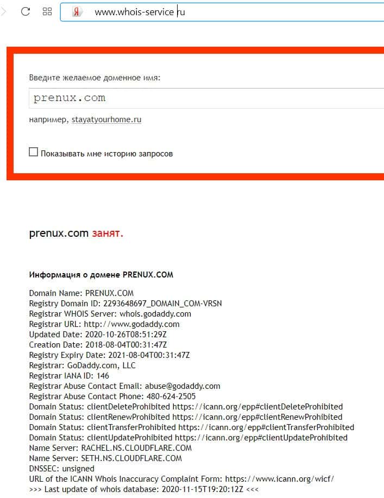Open the stayatyourhome.ru example link

pyautogui.click(x=106, y=119)
